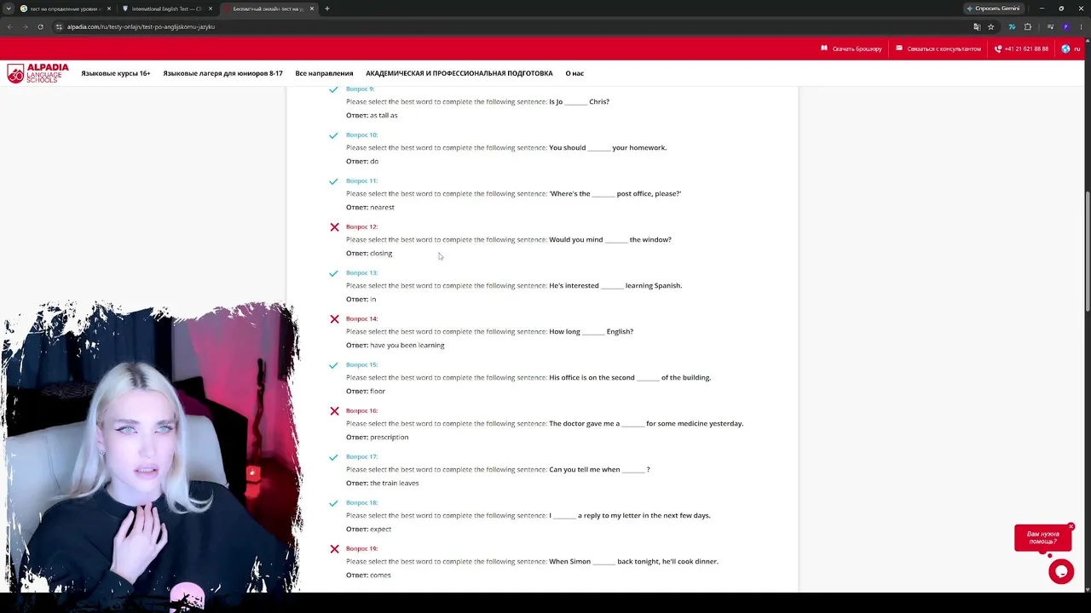Click the 'Вопрос 14:' label

pyautogui.click(x=361, y=318)
